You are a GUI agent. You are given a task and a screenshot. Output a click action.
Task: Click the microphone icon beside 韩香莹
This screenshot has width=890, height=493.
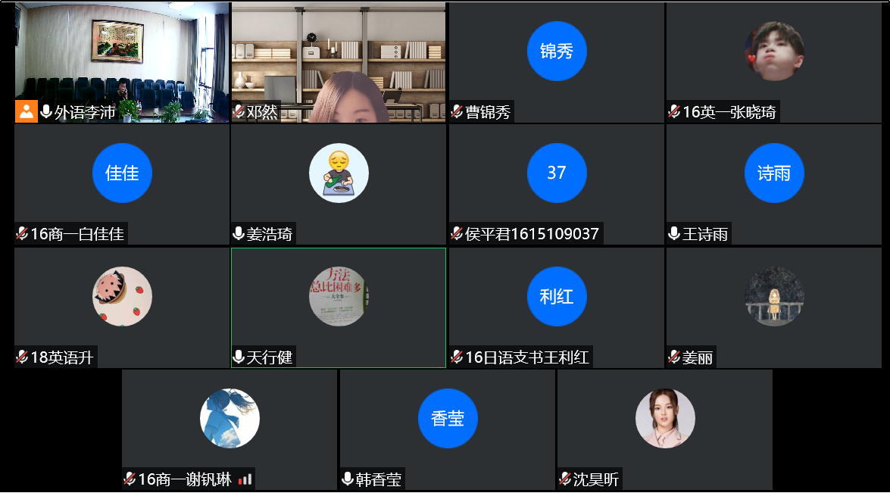point(348,479)
